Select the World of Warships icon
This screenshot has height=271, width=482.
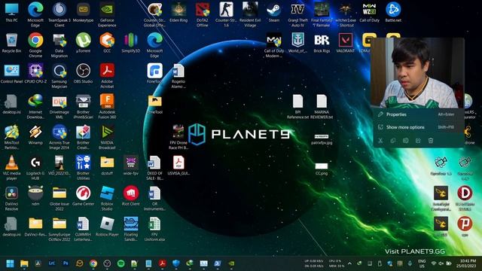pos(297,43)
